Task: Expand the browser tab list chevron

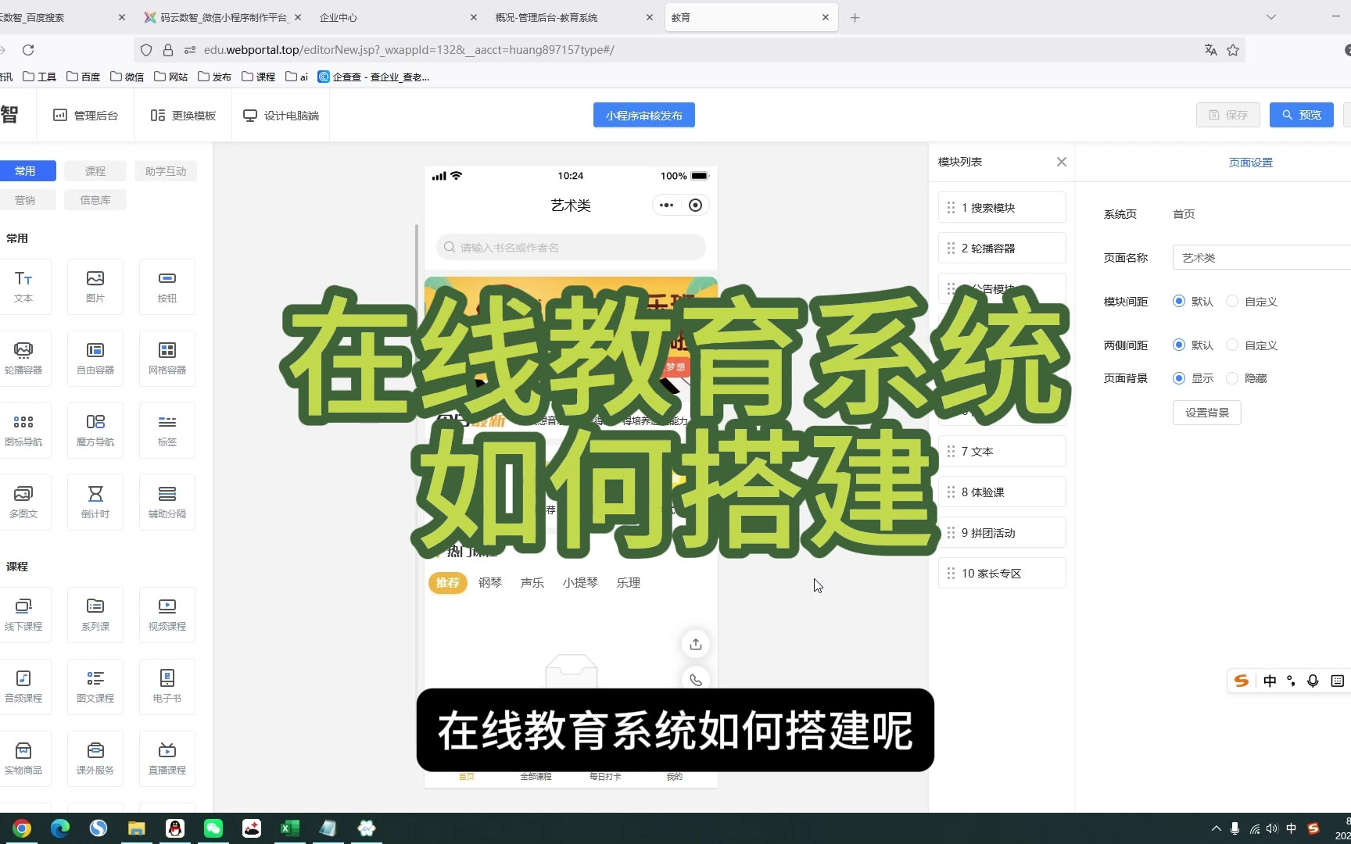Action: 1270,17
